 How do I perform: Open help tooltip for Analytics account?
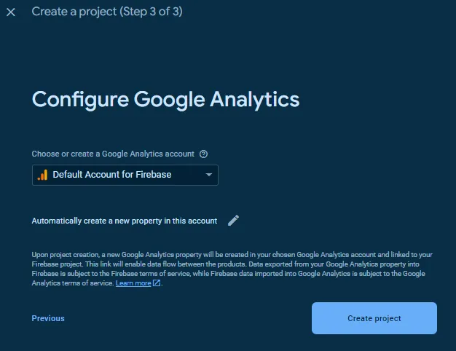coord(203,154)
